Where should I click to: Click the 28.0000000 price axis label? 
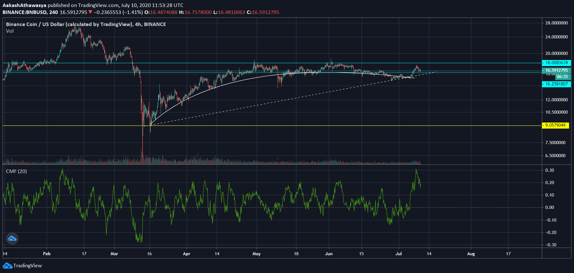tap(557, 23)
